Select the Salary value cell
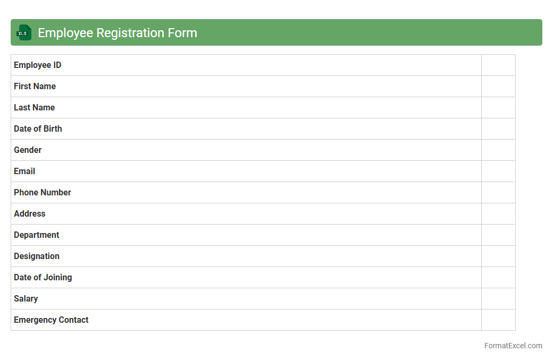Viewport: 553px width, 361px height. pyautogui.click(x=498, y=299)
